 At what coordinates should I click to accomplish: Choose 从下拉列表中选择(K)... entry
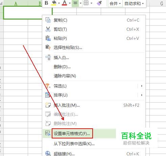coord(94,144)
